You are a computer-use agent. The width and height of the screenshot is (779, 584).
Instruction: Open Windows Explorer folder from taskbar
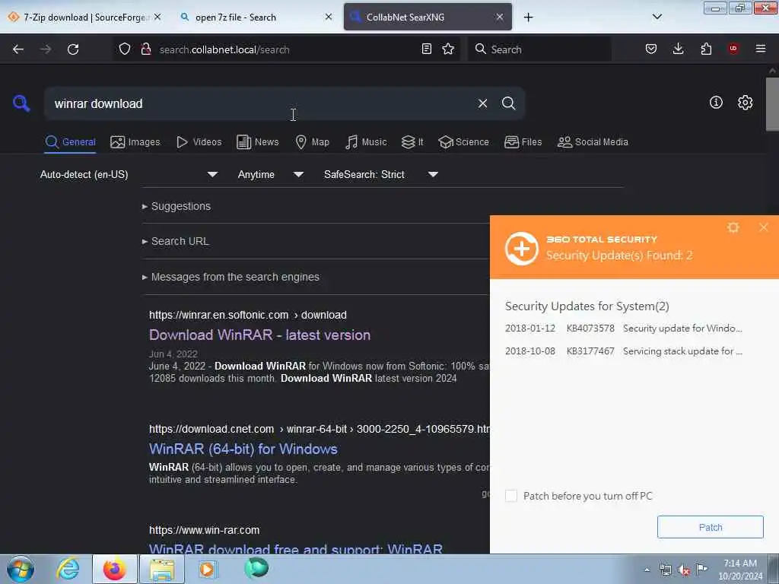pyautogui.click(x=162, y=569)
